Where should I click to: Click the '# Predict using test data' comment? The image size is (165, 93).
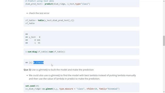click(x=39, y=1)
